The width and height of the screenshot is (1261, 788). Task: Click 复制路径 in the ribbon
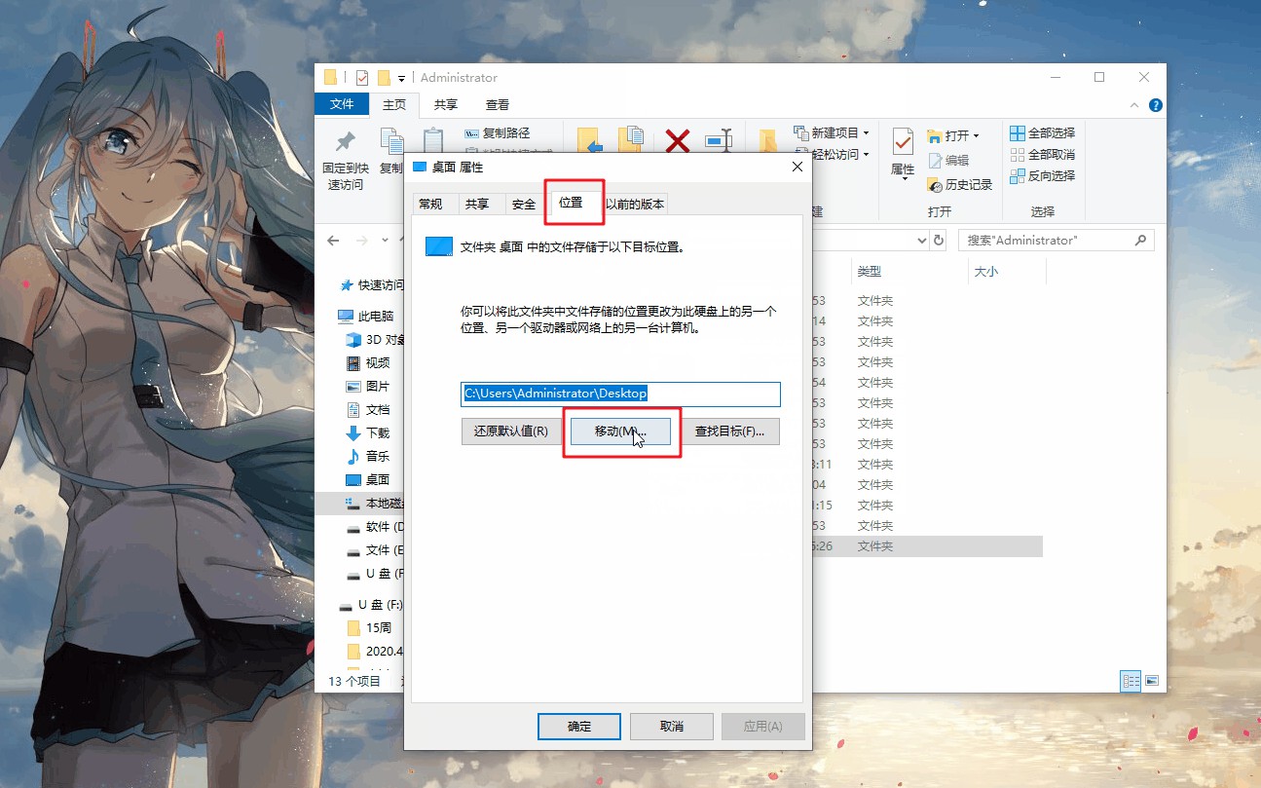(x=498, y=133)
